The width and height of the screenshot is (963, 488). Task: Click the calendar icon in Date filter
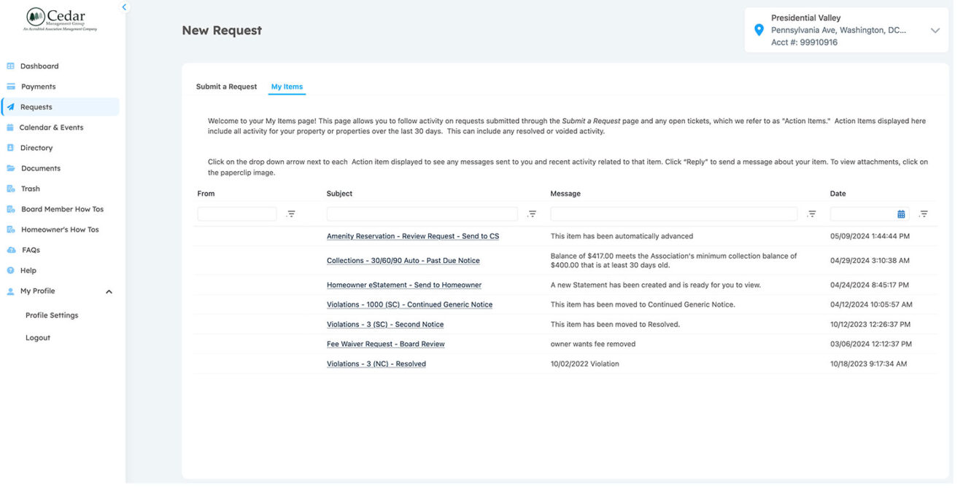tap(901, 214)
